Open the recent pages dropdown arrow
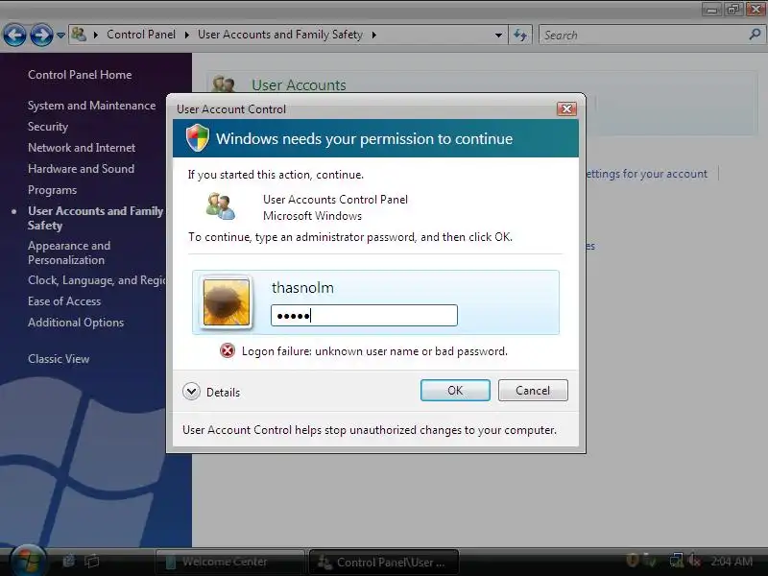Screen dimensions: 768x576 tap(60, 36)
